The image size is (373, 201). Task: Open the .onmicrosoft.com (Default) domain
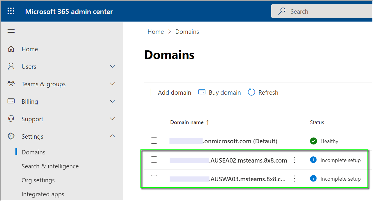coord(224,141)
